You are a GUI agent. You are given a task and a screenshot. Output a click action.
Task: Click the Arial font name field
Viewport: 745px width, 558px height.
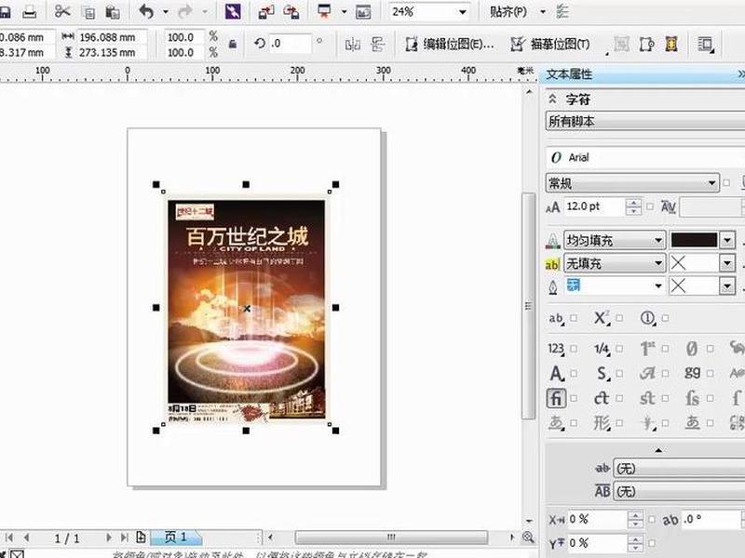click(645, 157)
